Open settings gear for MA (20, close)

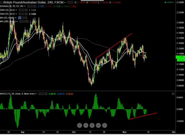click(23, 18)
